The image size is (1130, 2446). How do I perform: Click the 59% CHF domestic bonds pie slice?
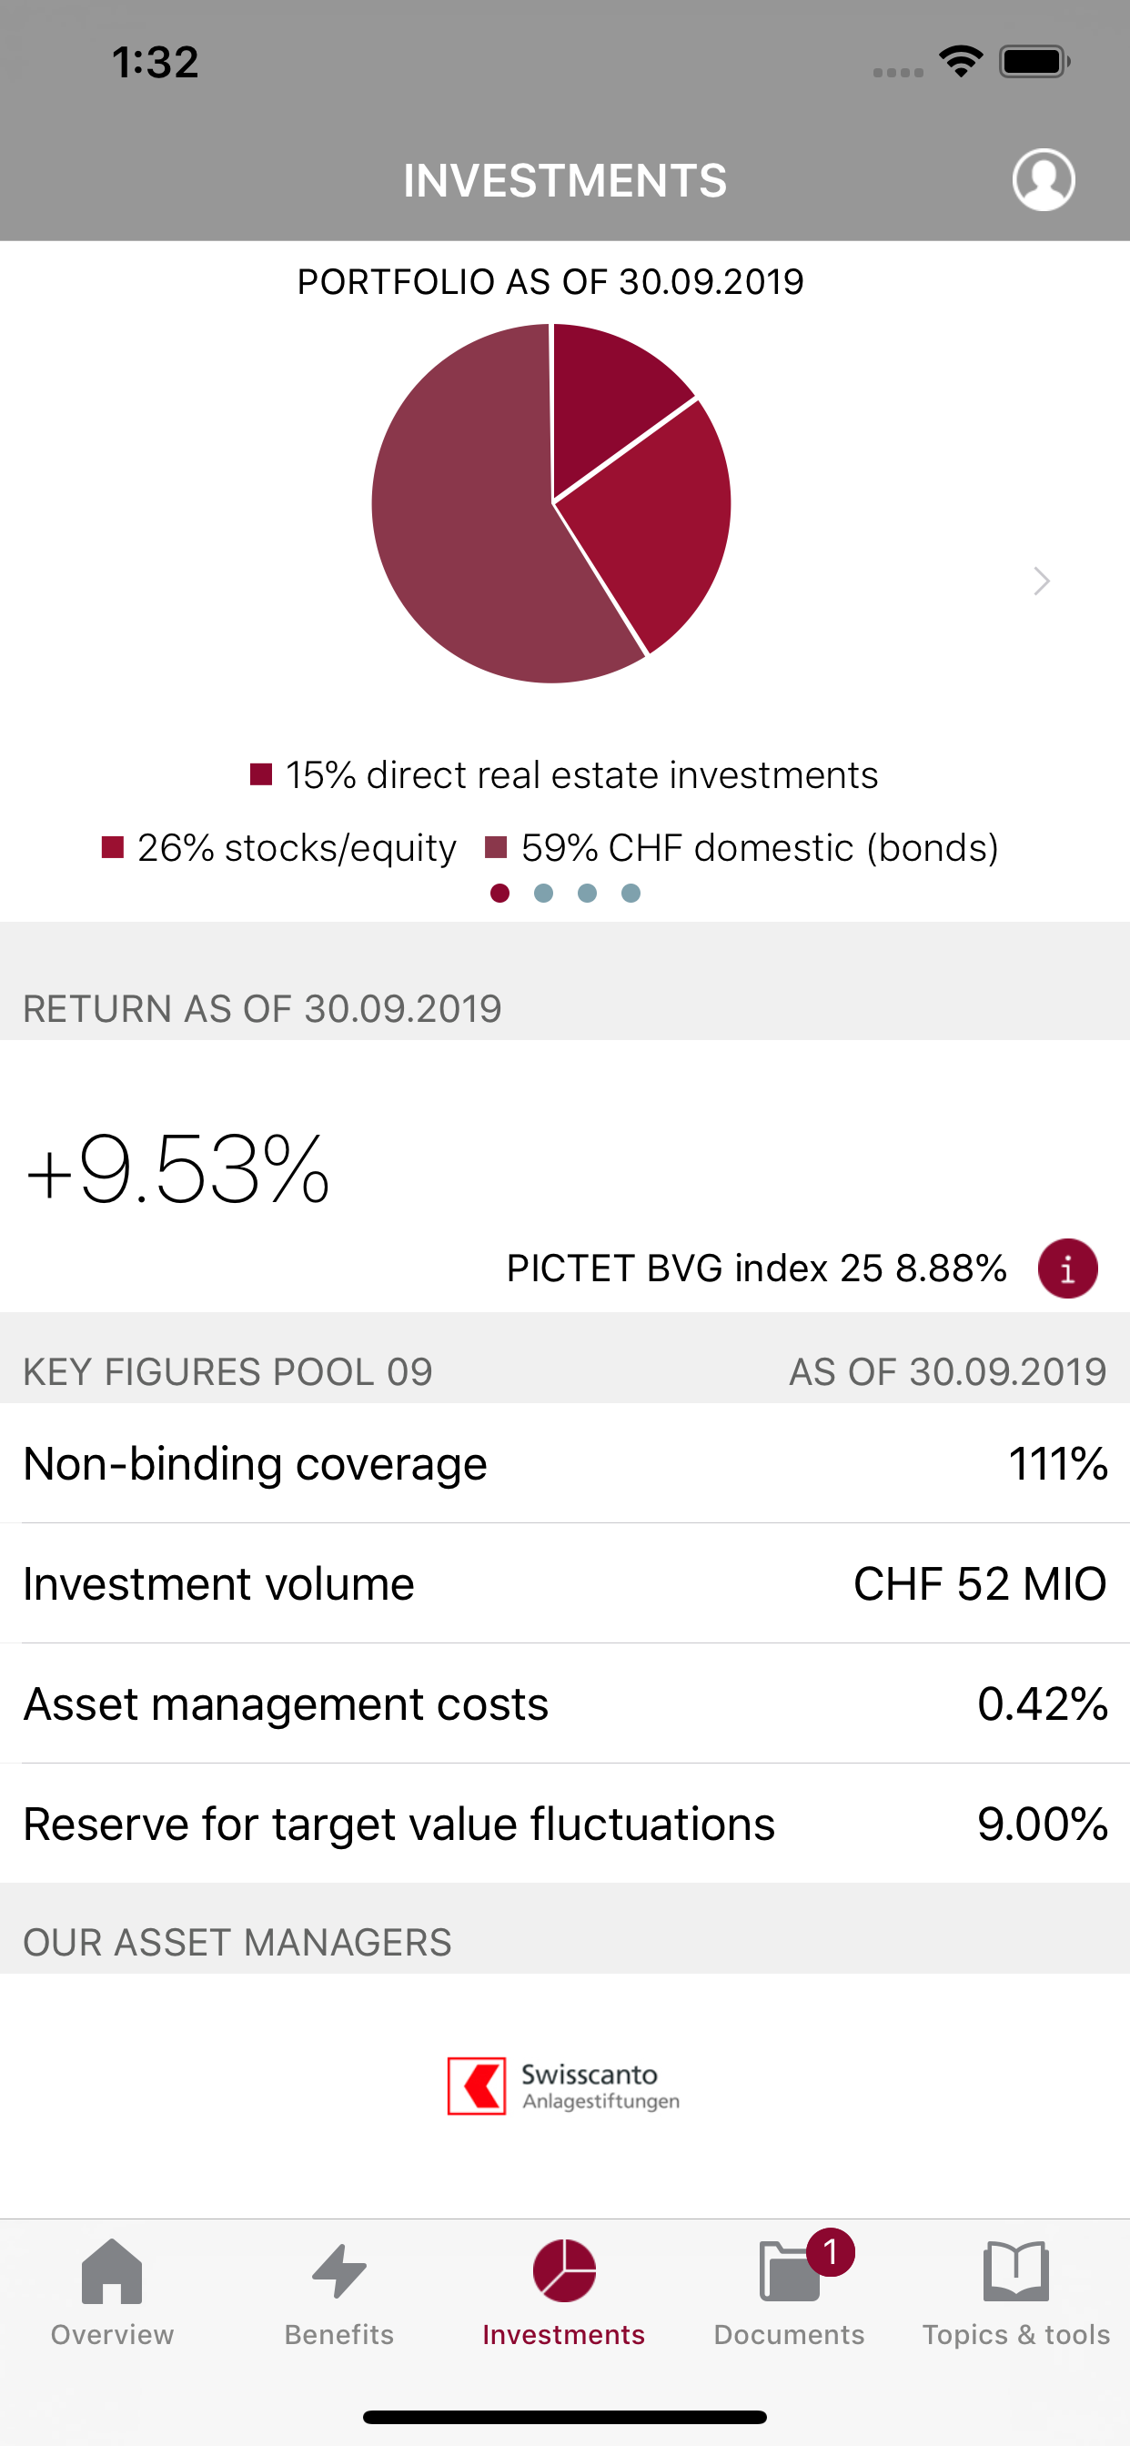(x=465, y=531)
